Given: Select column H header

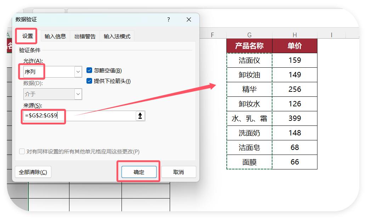Looking at the screenshot, I should 295,35.
